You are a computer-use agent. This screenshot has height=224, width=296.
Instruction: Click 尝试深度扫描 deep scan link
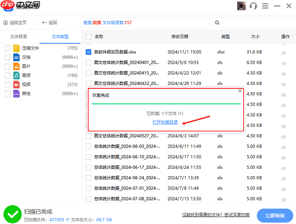[237, 215]
